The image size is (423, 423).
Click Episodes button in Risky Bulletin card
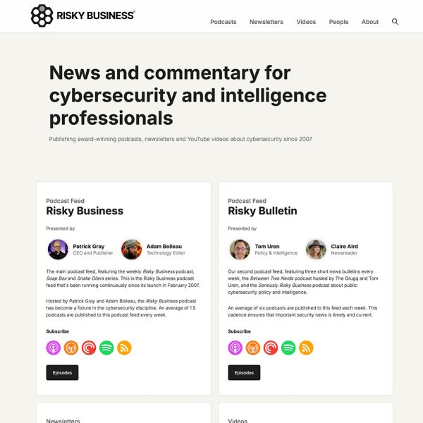point(244,372)
